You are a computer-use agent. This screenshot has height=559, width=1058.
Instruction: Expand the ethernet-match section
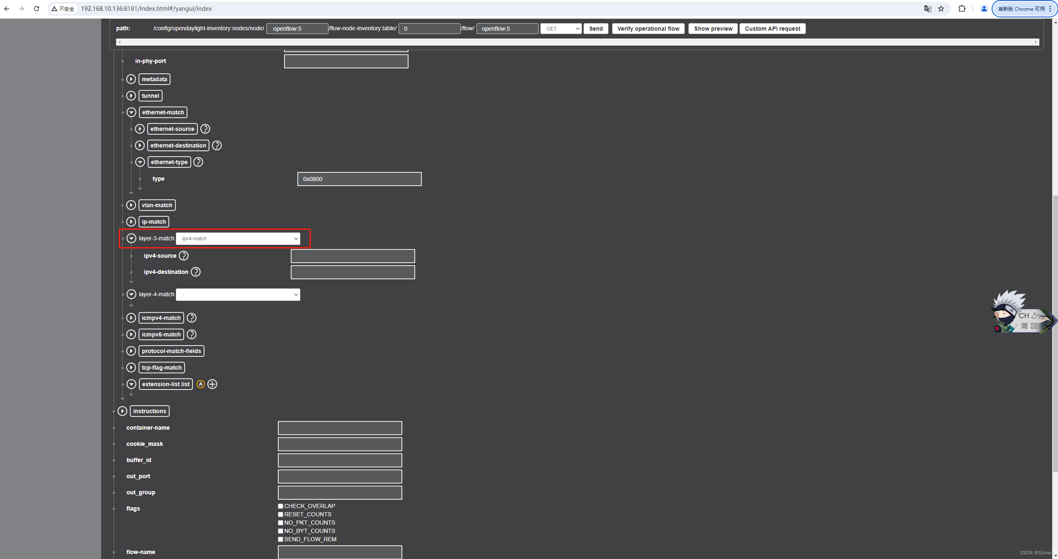coord(131,112)
